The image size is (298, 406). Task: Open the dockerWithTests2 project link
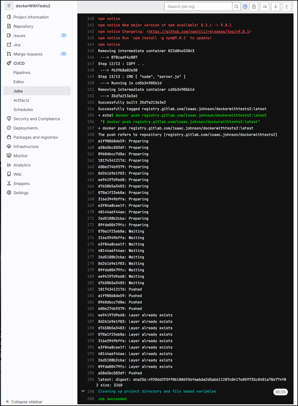(x=33, y=6)
